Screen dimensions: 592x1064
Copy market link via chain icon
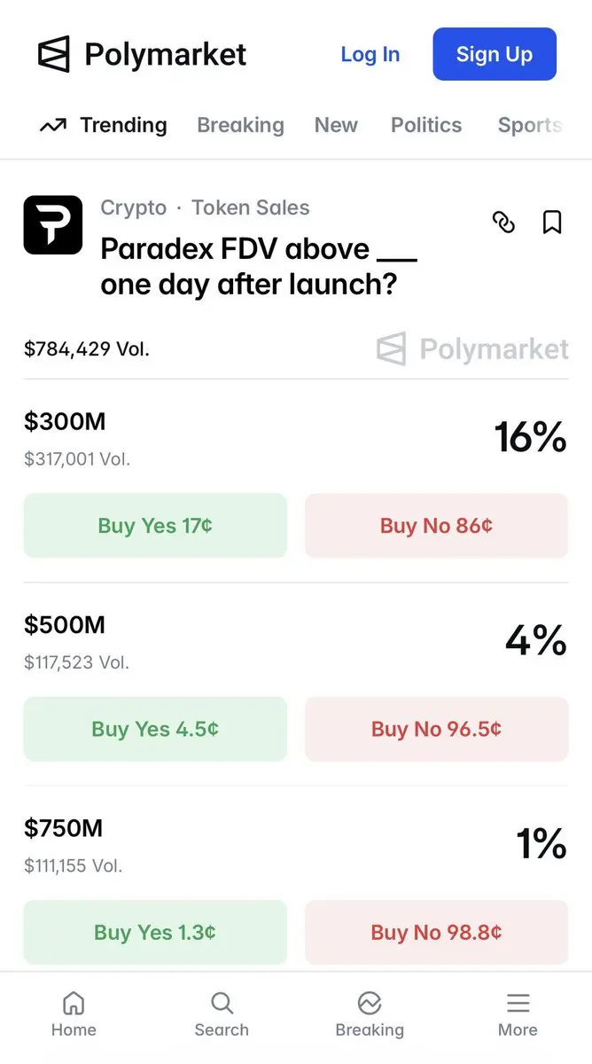click(503, 223)
